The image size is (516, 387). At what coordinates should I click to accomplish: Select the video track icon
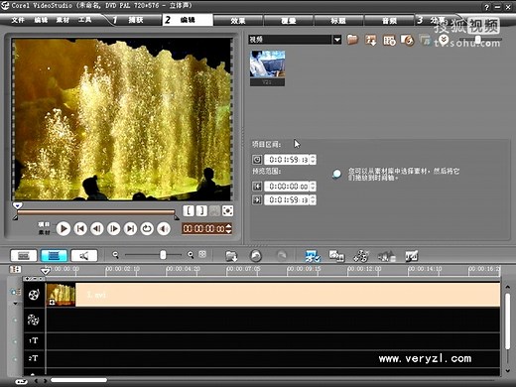pos(34,295)
